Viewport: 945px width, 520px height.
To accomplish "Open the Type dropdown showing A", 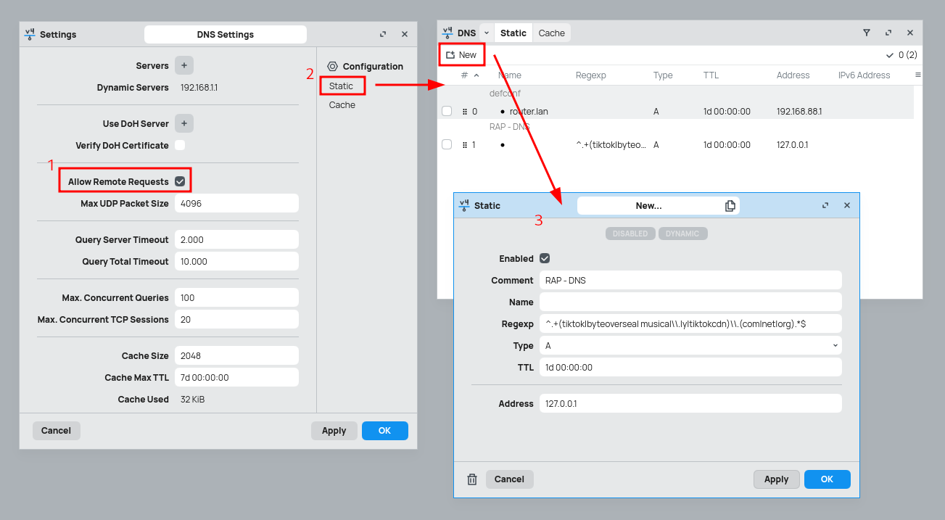I will [x=690, y=346].
